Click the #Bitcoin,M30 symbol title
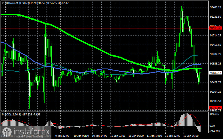 tap(13, 3)
